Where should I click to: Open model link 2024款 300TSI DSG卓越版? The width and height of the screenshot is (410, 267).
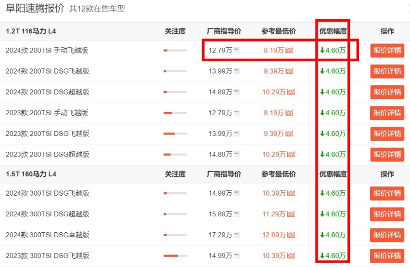(48, 235)
